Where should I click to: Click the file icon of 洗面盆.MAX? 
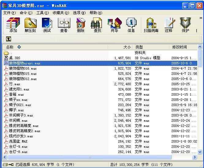pos(6,141)
